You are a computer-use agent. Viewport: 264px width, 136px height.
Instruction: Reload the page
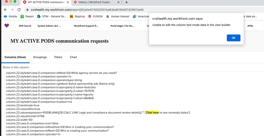click(19, 10)
